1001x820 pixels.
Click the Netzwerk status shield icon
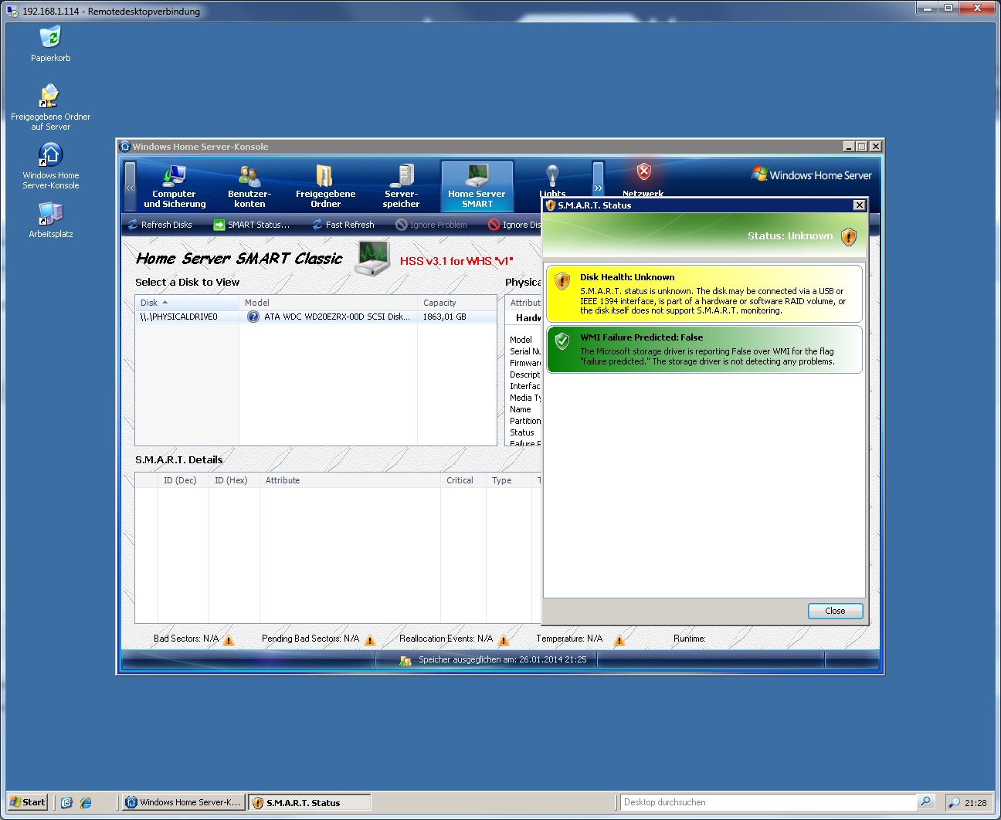click(643, 171)
